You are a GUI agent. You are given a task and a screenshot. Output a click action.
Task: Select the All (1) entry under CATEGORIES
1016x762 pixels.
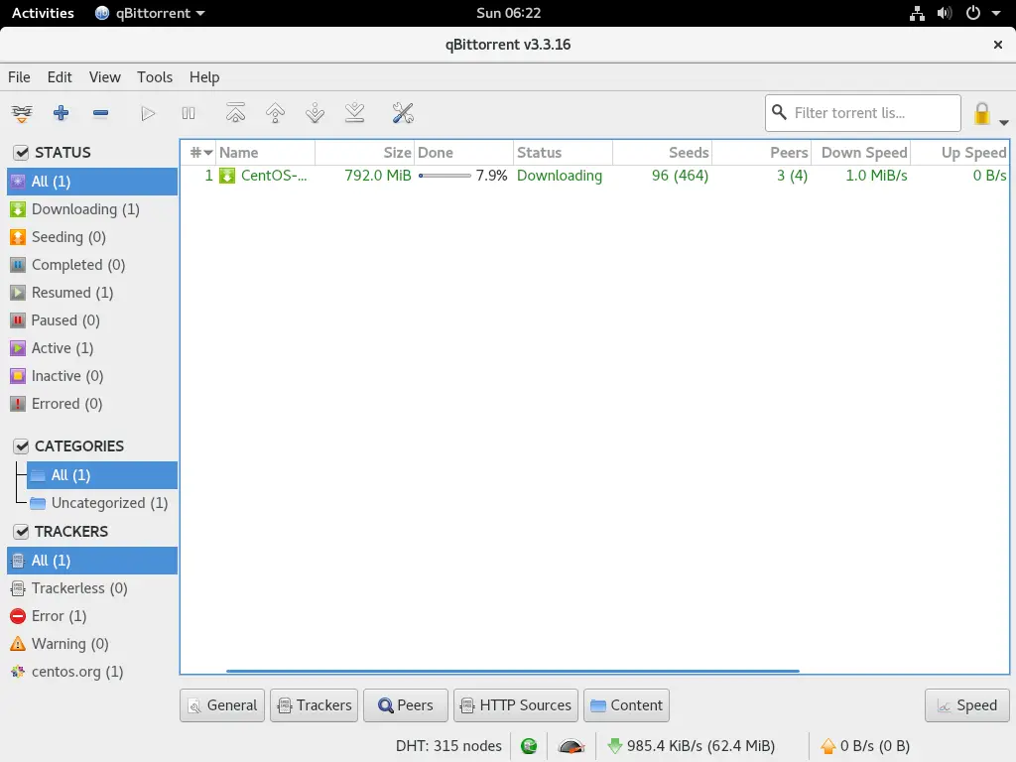102,475
